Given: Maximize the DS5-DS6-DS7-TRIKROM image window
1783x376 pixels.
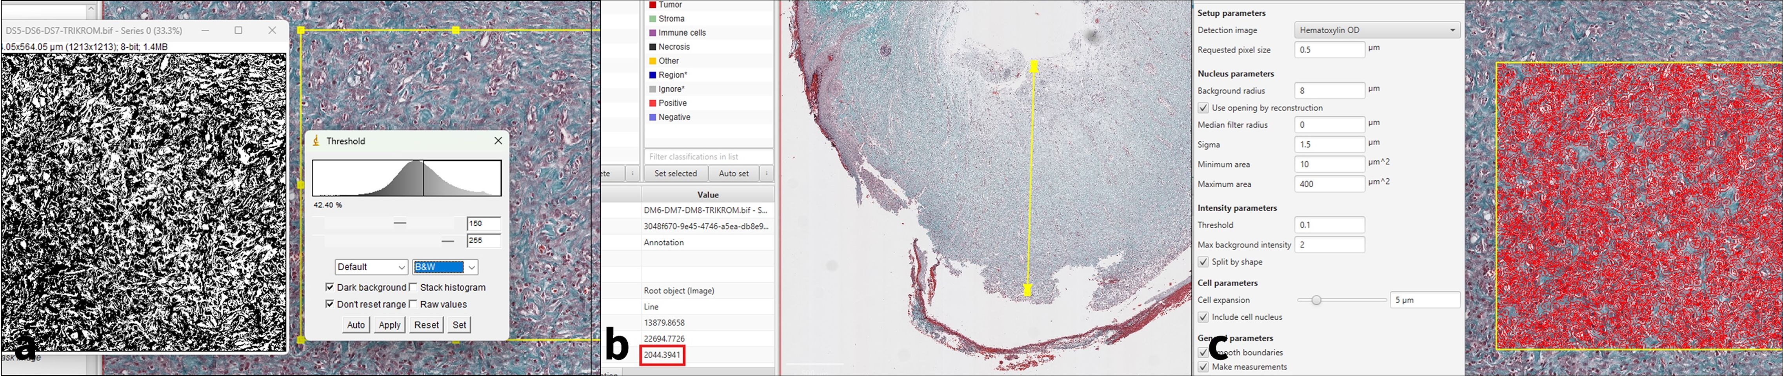Looking at the screenshot, I should pyautogui.click(x=238, y=31).
